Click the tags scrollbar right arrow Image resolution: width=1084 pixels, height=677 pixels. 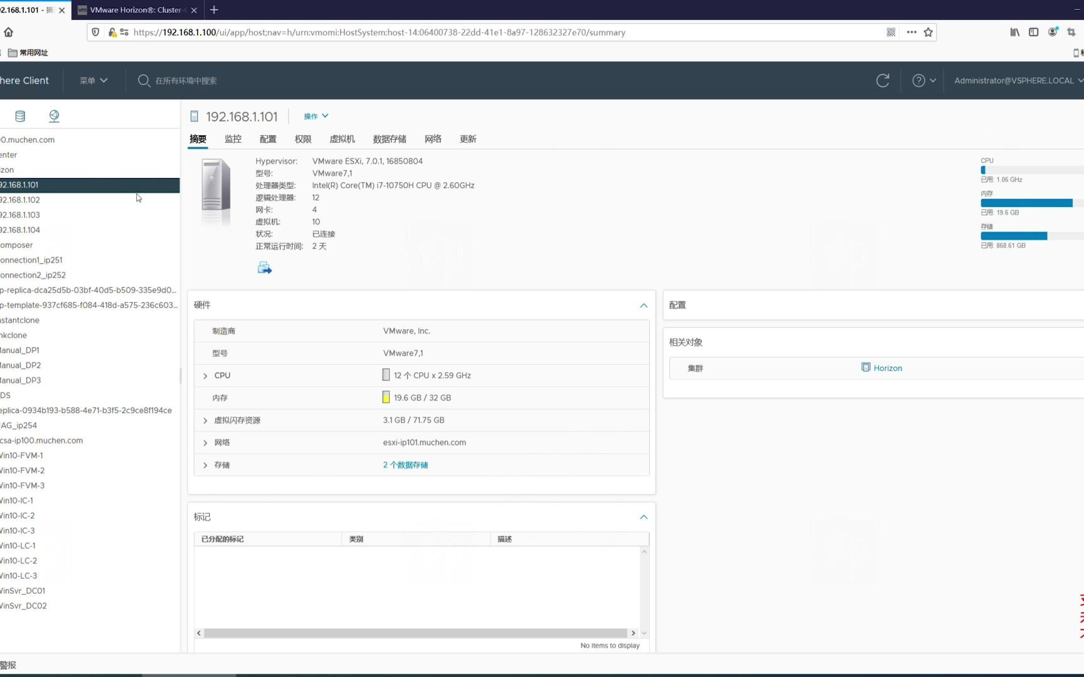tap(633, 633)
